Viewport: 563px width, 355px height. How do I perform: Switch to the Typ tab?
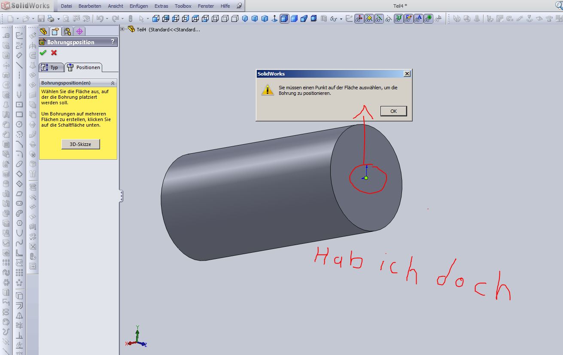pyautogui.click(x=51, y=67)
